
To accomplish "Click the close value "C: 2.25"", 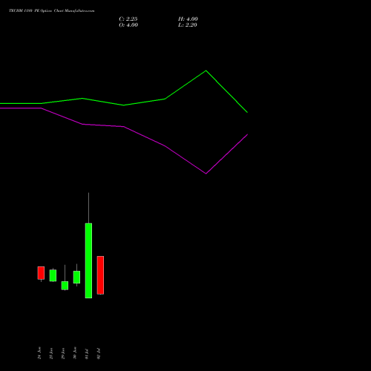I will click(x=128, y=19).
